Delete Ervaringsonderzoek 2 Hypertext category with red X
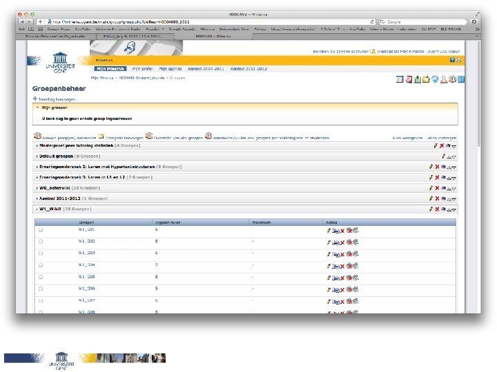Viewport: 497px width, 372px height. tap(437, 167)
